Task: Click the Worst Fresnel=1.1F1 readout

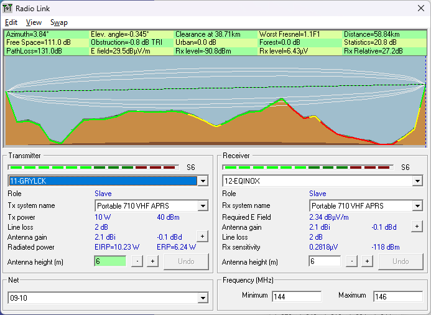Action: pyautogui.click(x=289, y=34)
